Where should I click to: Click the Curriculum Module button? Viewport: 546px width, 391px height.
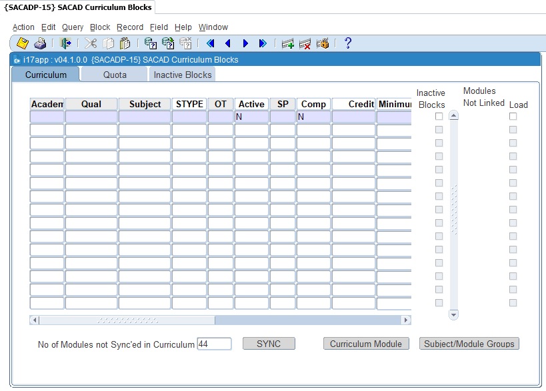[366, 344]
